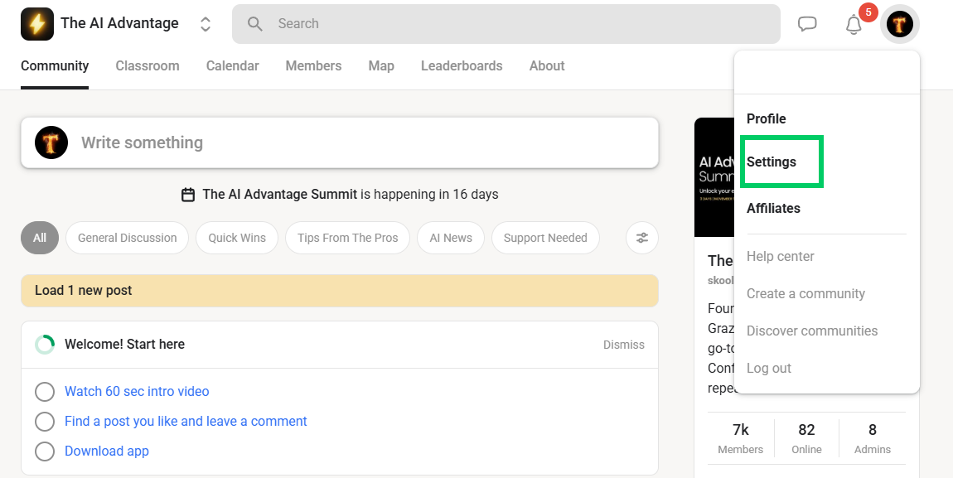Image resolution: width=953 pixels, height=478 pixels.
Task: Click the AI Advantage Summit banner image
Action: [x=714, y=177]
